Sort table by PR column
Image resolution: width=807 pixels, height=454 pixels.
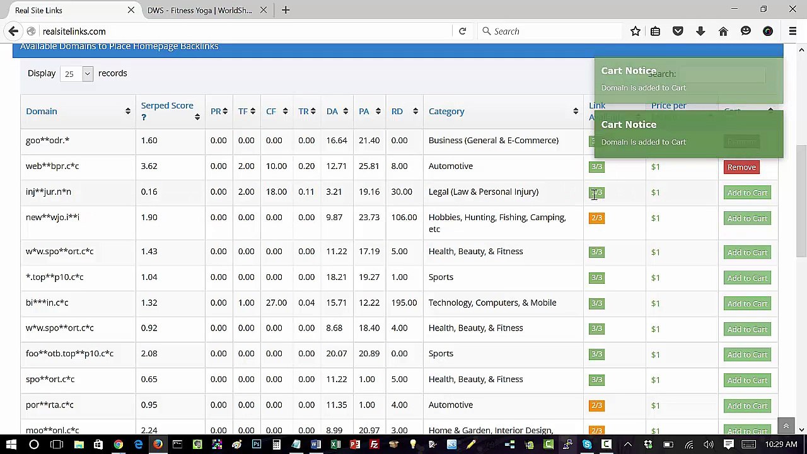[x=219, y=111]
